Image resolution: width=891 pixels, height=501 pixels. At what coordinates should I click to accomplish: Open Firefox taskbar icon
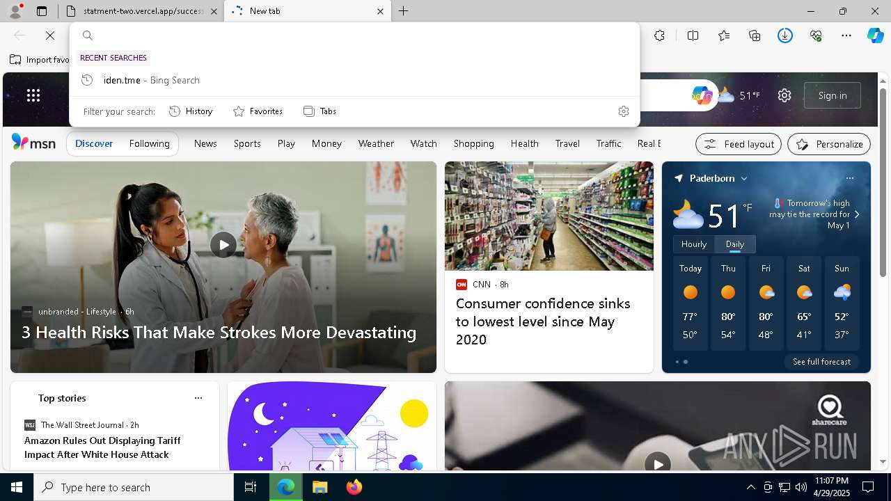coord(354,487)
